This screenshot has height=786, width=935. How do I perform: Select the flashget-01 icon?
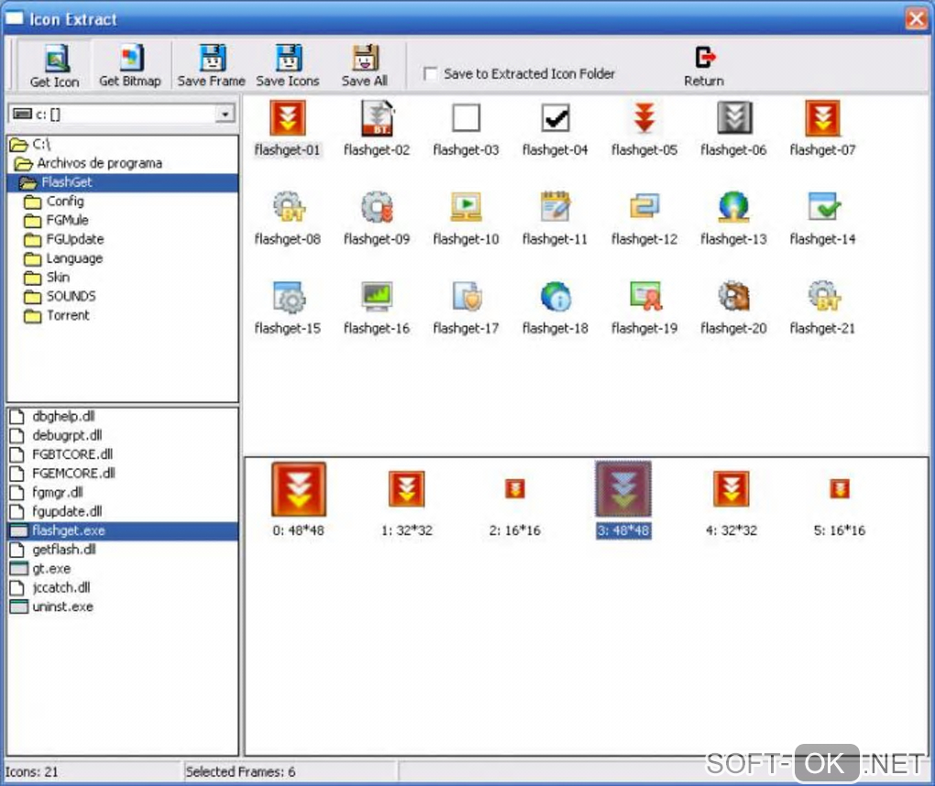pos(288,128)
